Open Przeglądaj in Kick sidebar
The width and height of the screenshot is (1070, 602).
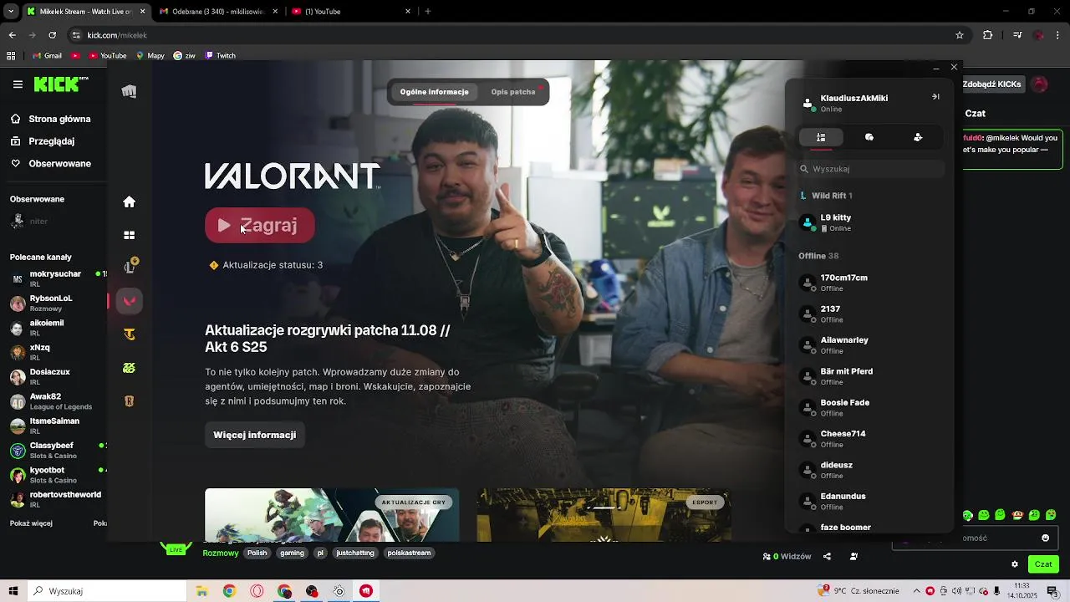point(43,141)
